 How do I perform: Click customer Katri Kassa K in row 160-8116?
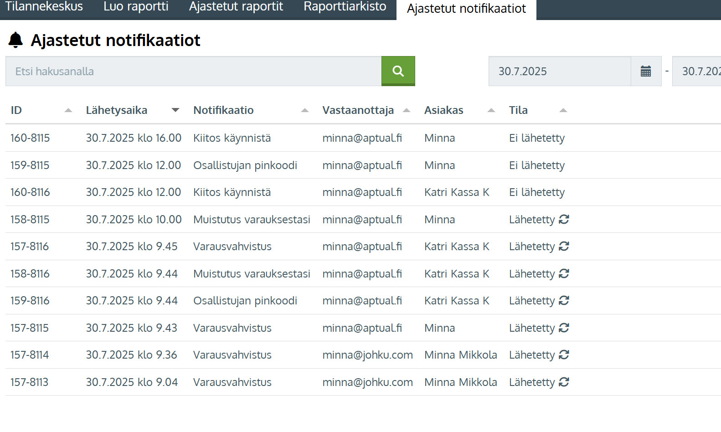(x=457, y=192)
